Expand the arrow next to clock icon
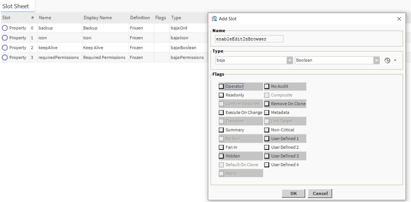 click(395, 61)
